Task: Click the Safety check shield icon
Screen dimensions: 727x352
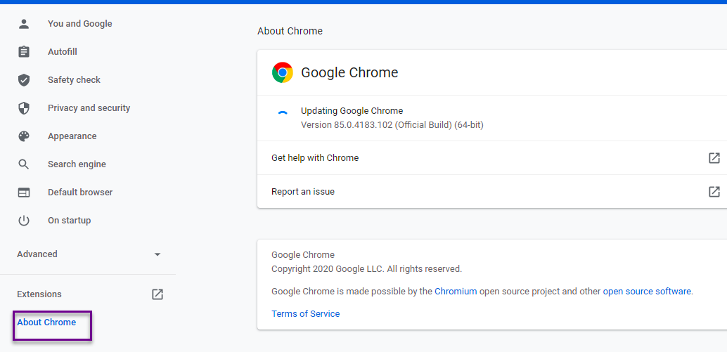Action: tap(24, 80)
